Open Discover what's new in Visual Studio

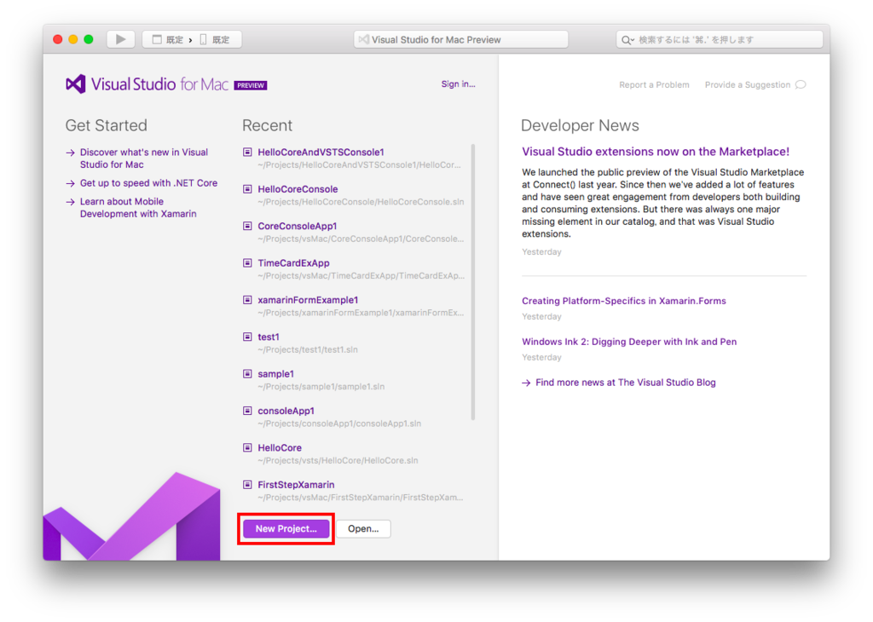[143, 158]
